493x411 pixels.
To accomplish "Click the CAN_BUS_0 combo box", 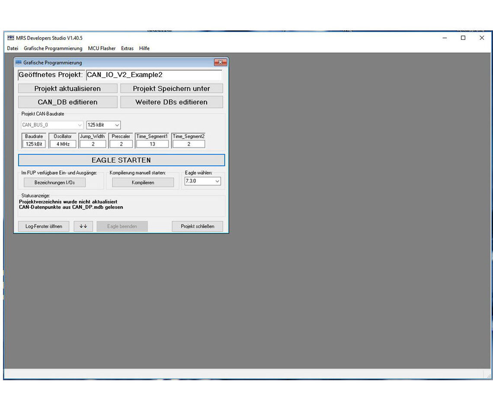I will pyautogui.click(x=52, y=125).
